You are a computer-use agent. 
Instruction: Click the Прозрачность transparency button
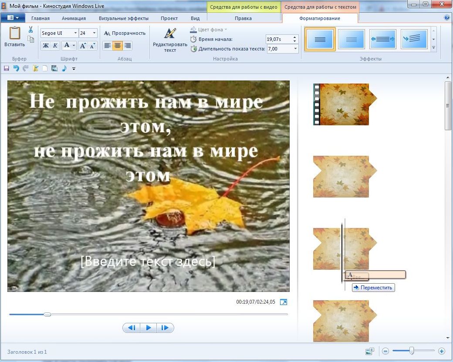coord(125,33)
